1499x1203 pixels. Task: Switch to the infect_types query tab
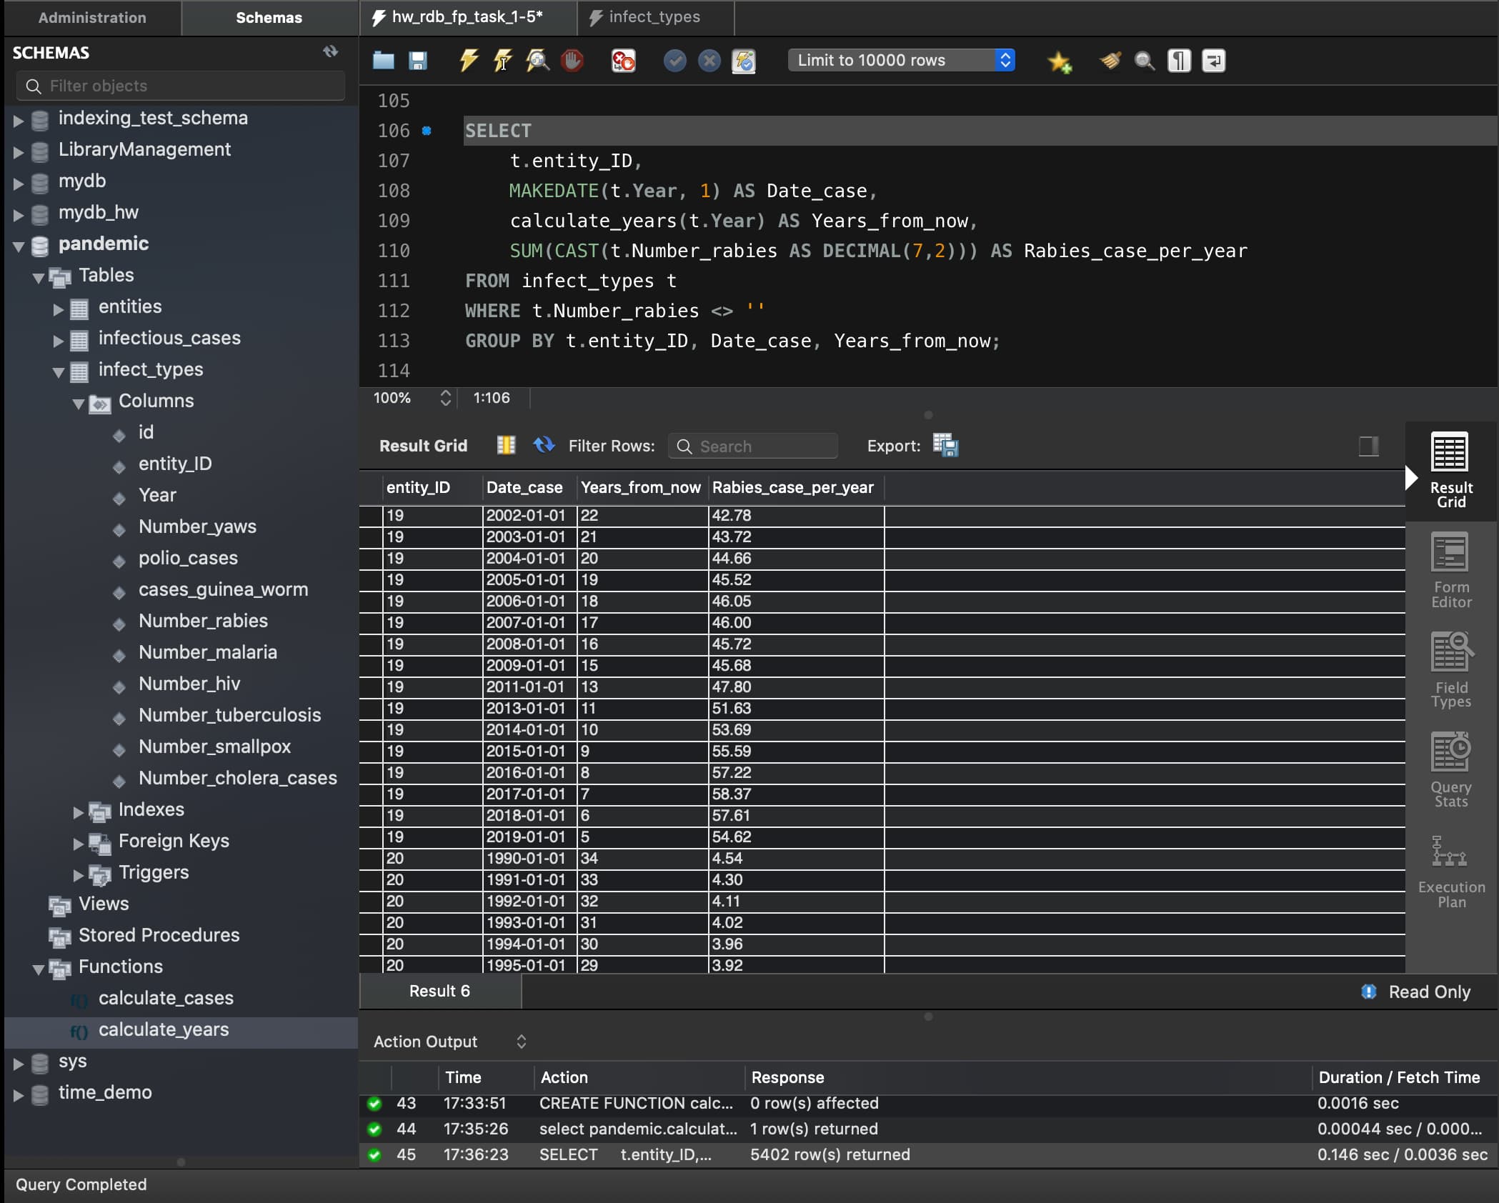(x=653, y=17)
